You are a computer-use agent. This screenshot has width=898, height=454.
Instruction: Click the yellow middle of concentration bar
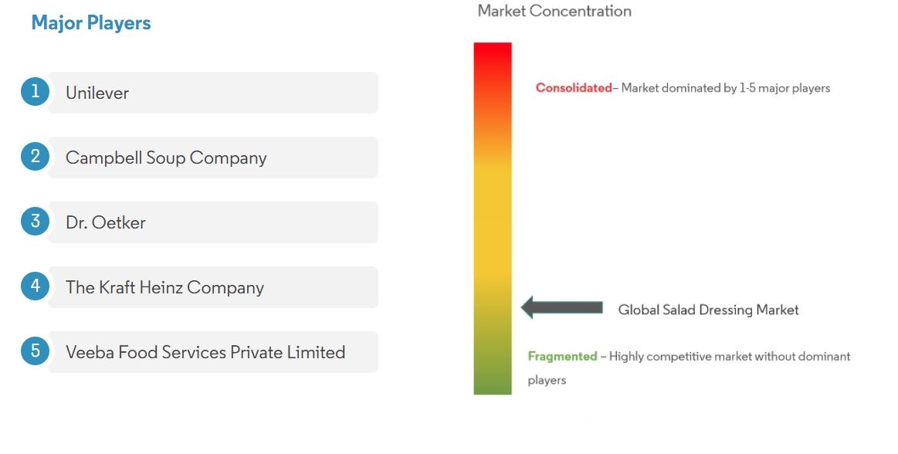point(493,218)
